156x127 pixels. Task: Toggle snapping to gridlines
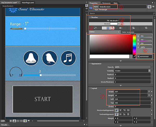pyautogui.click(x=21, y=121)
